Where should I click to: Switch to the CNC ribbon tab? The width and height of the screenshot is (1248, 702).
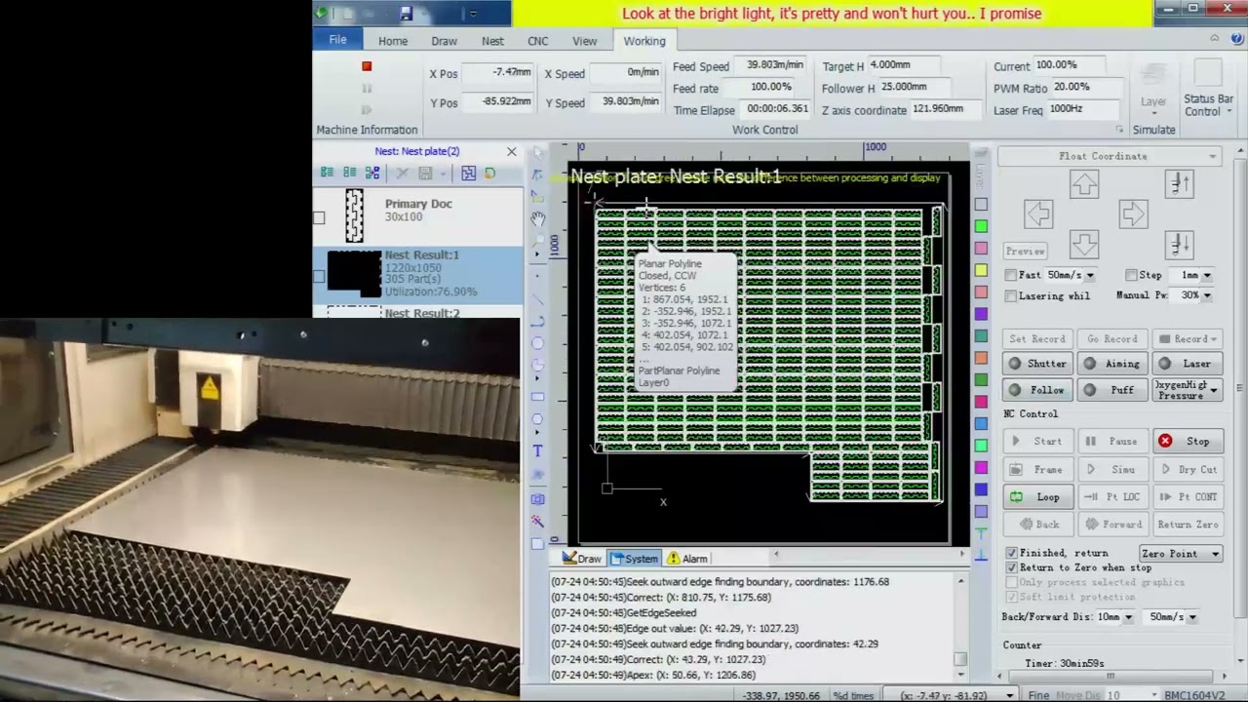(538, 41)
